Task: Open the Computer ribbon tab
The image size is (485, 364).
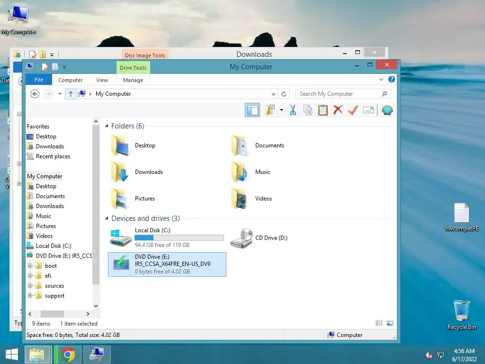Action: click(x=70, y=80)
